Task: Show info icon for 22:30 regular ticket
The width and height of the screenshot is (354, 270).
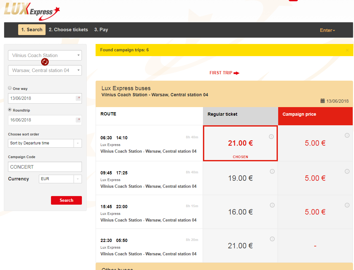Action: click(x=272, y=239)
